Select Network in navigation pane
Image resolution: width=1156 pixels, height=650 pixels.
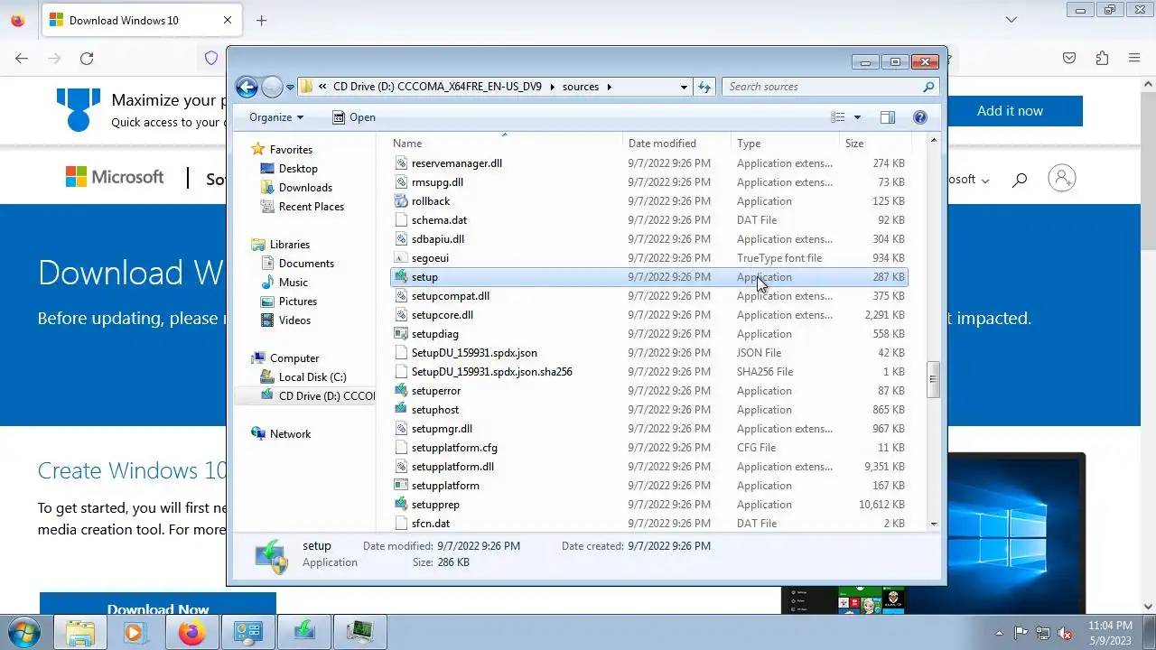(290, 434)
